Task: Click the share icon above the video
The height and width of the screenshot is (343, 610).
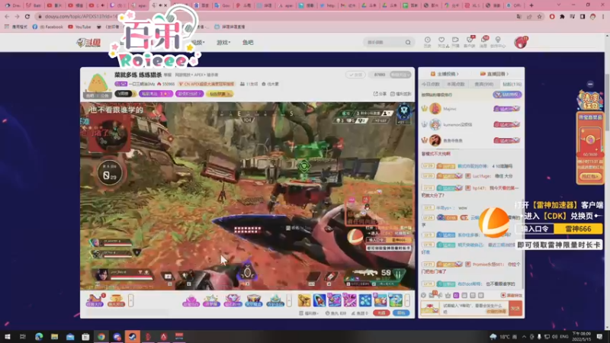Action: coord(380,94)
